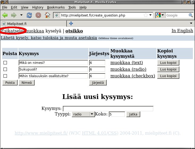Click the URL address field
The width and height of the screenshot is (195, 149).
(101, 15)
